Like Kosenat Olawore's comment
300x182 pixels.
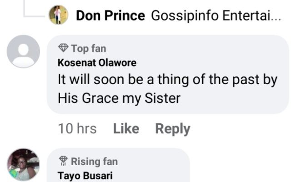pos(126,129)
